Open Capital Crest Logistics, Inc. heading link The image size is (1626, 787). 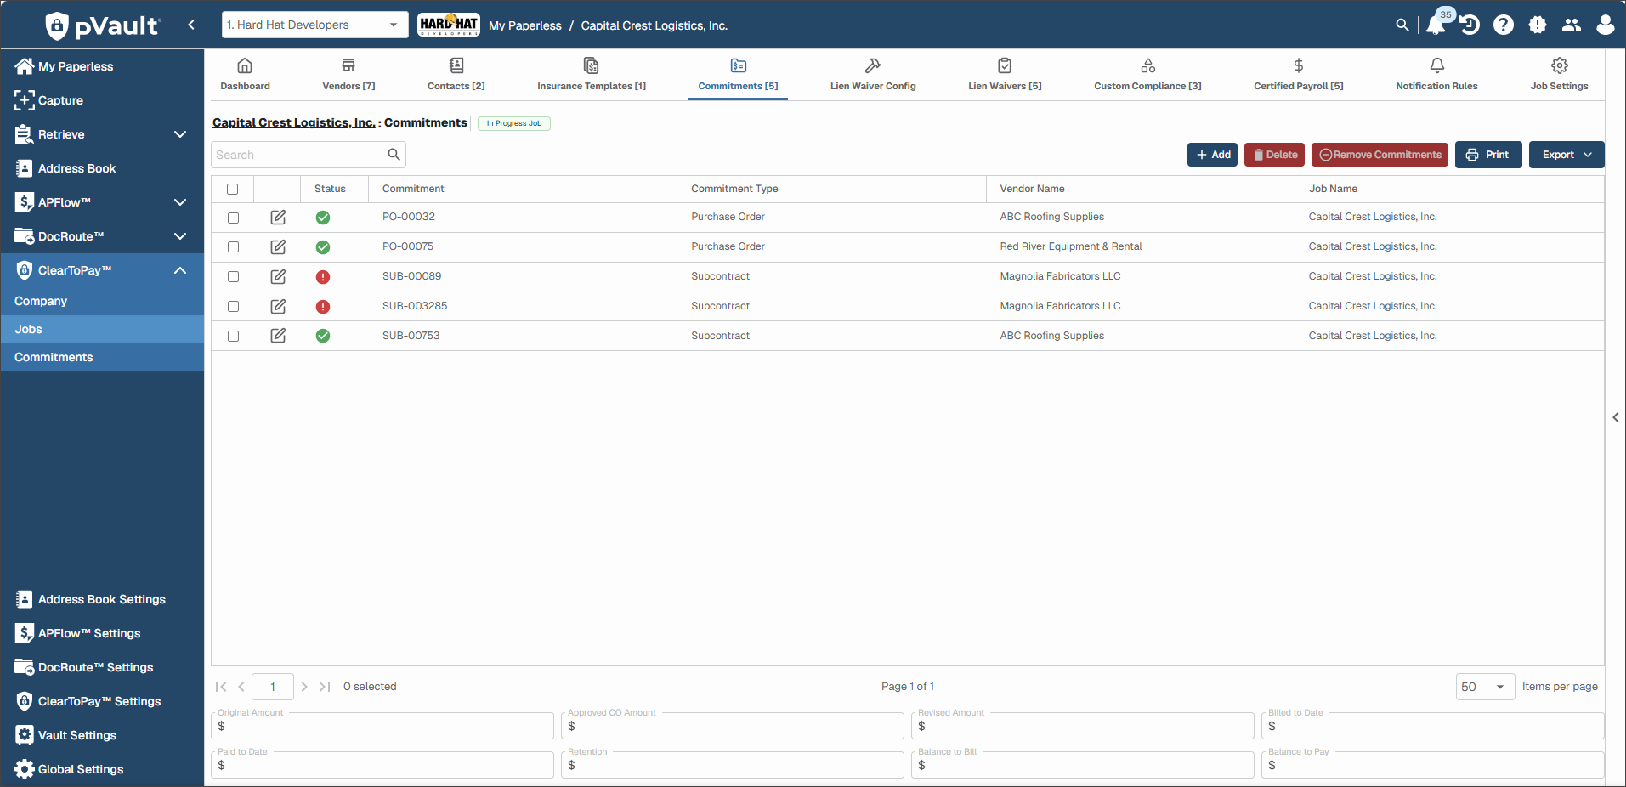pyautogui.click(x=293, y=122)
